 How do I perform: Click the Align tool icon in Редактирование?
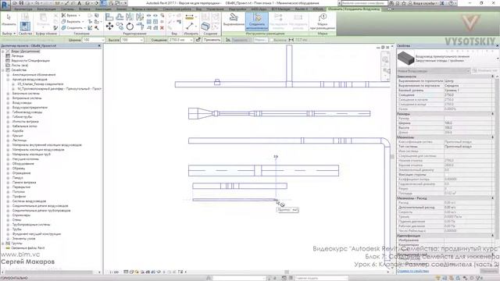click(x=109, y=17)
